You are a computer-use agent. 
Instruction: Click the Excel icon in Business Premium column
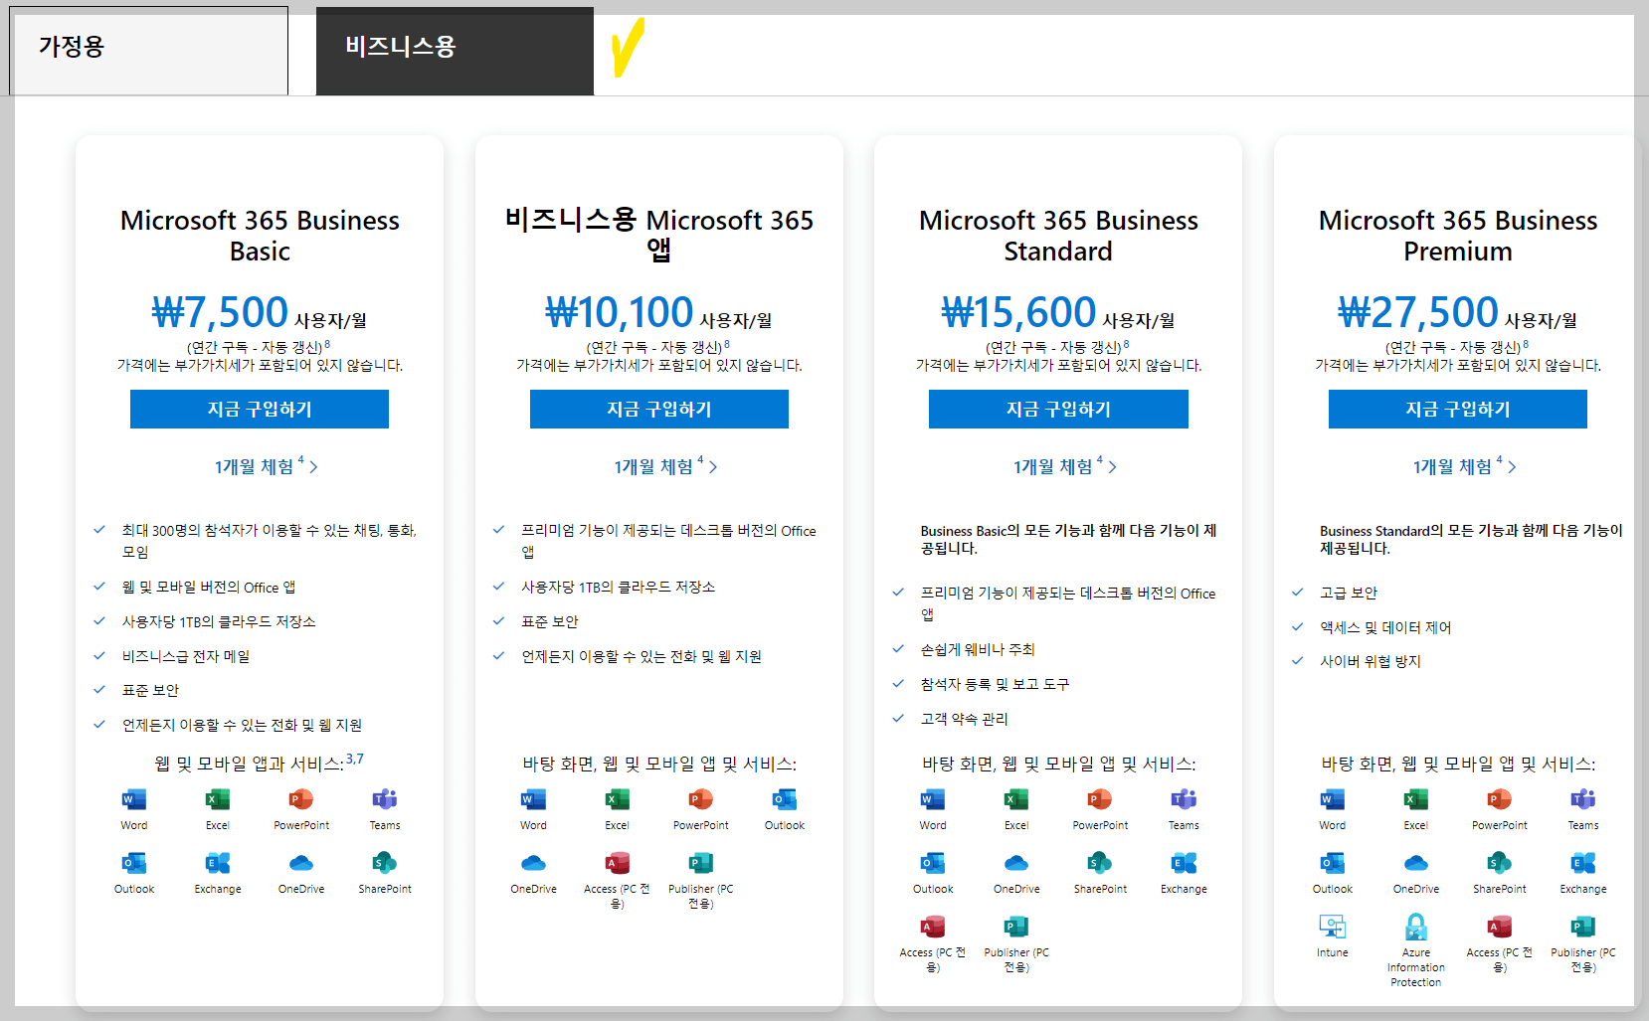(x=1415, y=801)
